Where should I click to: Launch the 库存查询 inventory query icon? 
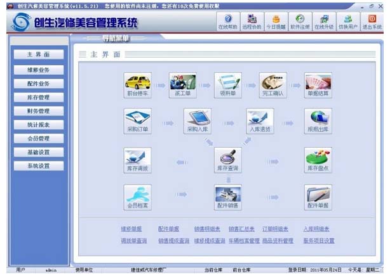227,158
